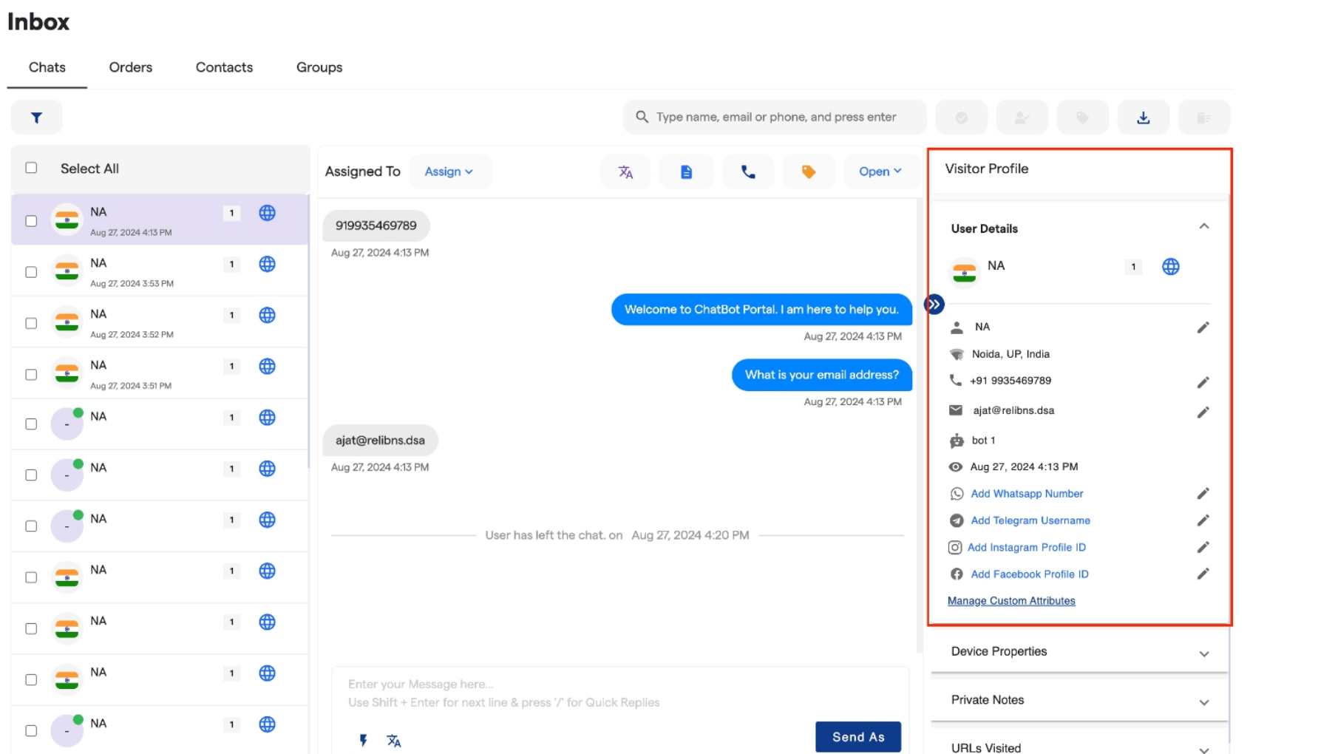Check the chat dated Aug 27 3:51 PM

click(x=31, y=374)
